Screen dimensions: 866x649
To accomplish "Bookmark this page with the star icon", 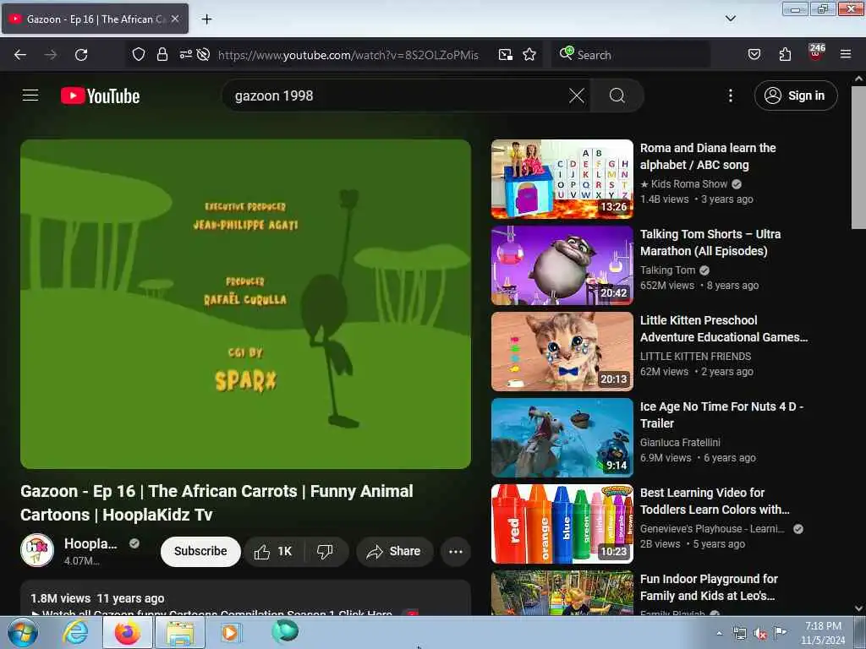I will [529, 54].
